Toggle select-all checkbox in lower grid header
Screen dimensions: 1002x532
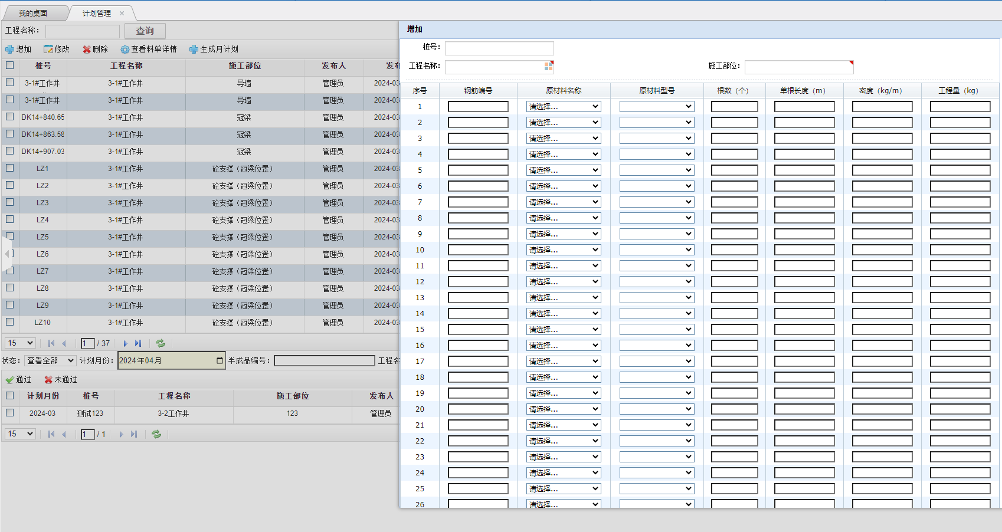(x=10, y=396)
